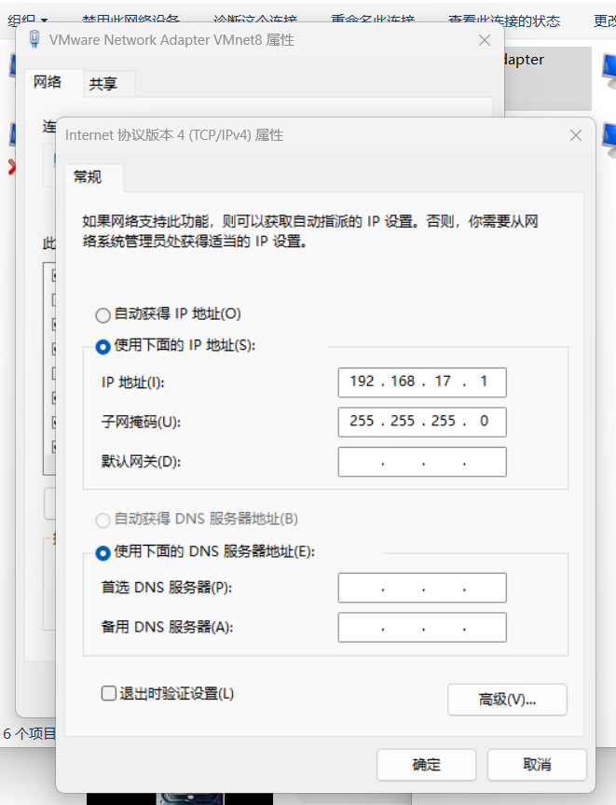Click the 常规 tab
The width and height of the screenshot is (616, 805).
(x=88, y=177)
